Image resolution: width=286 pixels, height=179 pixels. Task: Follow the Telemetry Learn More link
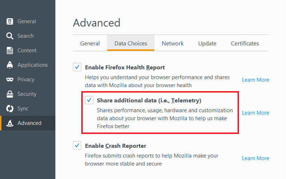coord(255,113)
